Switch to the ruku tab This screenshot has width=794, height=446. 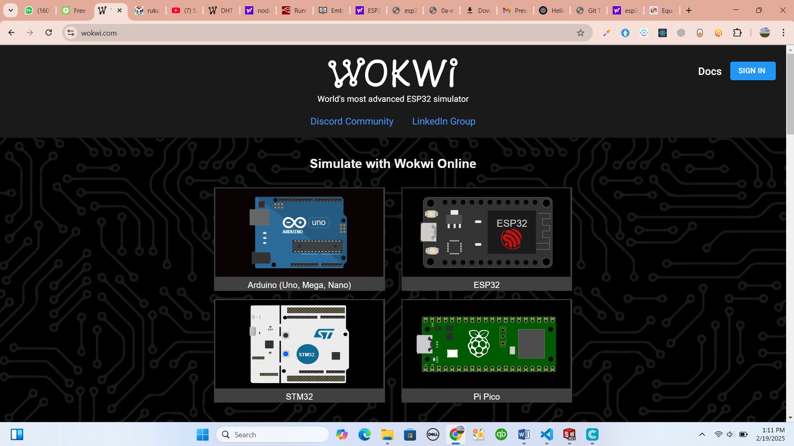(148, 10)
